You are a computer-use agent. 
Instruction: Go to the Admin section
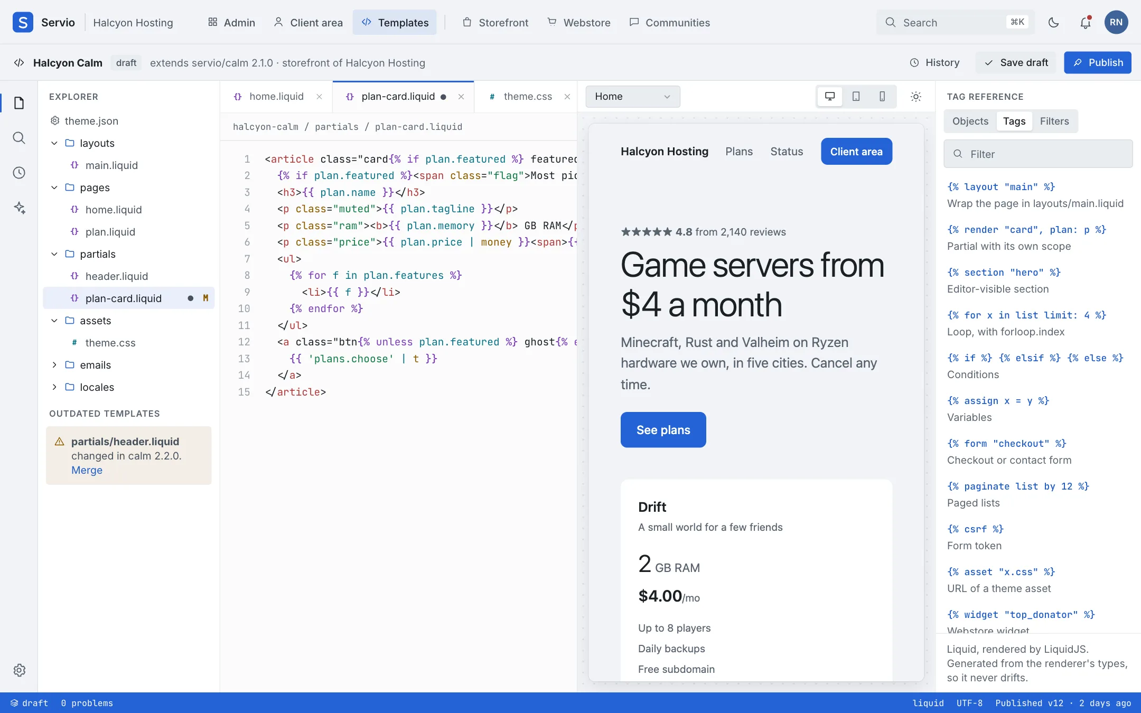click(231, 22)
